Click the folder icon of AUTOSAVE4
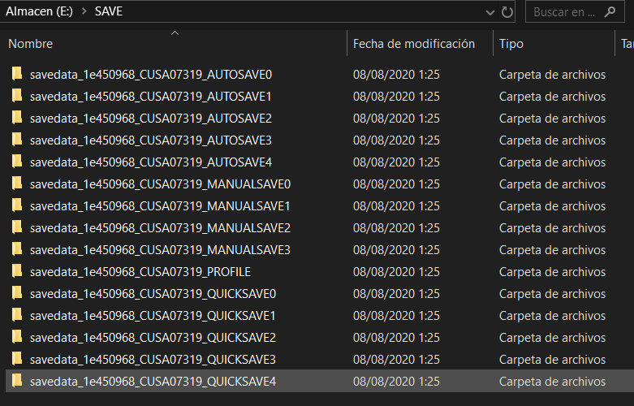 point(17,162)
